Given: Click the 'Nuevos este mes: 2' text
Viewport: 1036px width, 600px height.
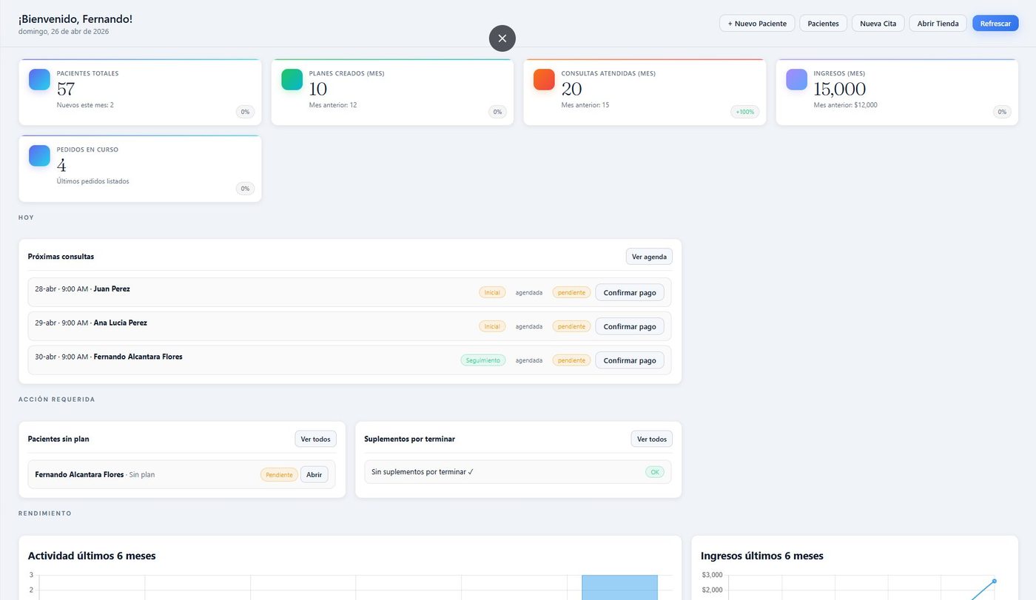Looking at the screenshot, I should (x=85, y=105).
